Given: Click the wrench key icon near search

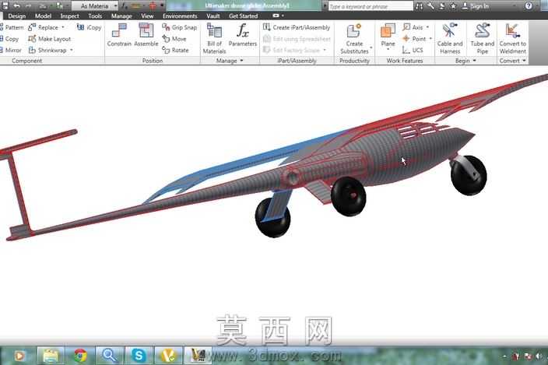Looking at the screenshot, I should tap(430, 6).
